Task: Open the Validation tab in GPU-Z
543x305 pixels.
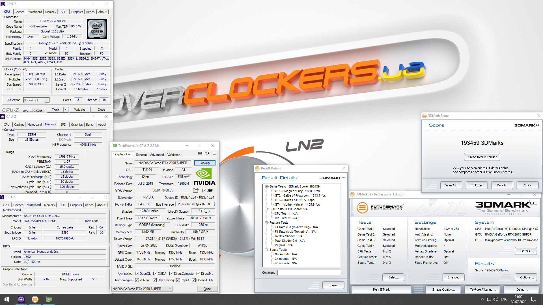Action: (x=174, y=155)
